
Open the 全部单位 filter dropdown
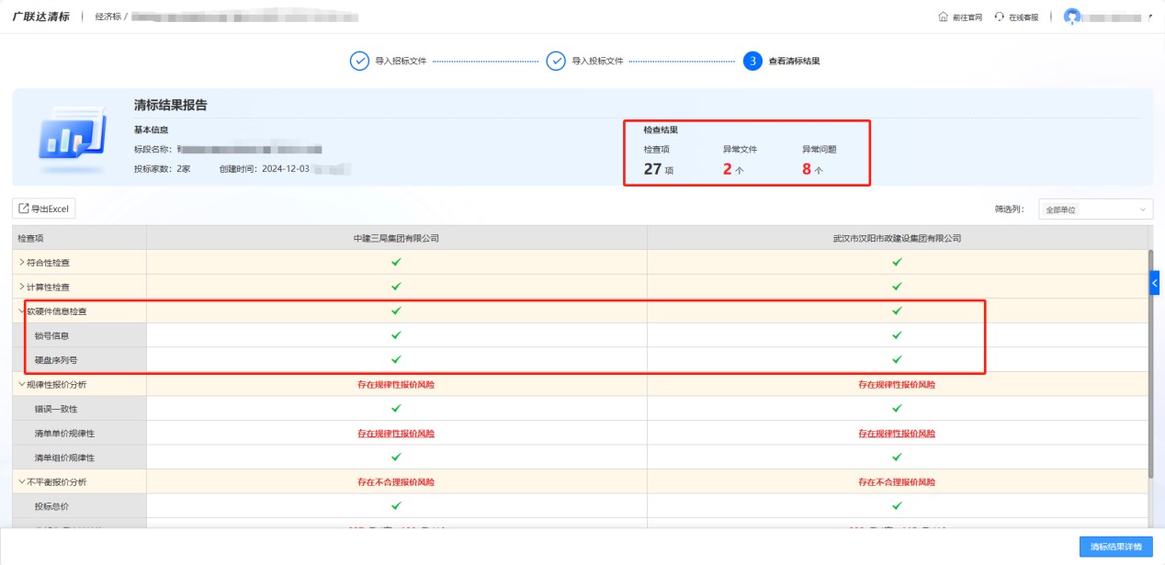point(1095,209)
